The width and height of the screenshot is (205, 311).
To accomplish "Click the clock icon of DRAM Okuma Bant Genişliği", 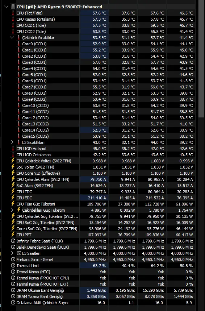I will [13, 290].
